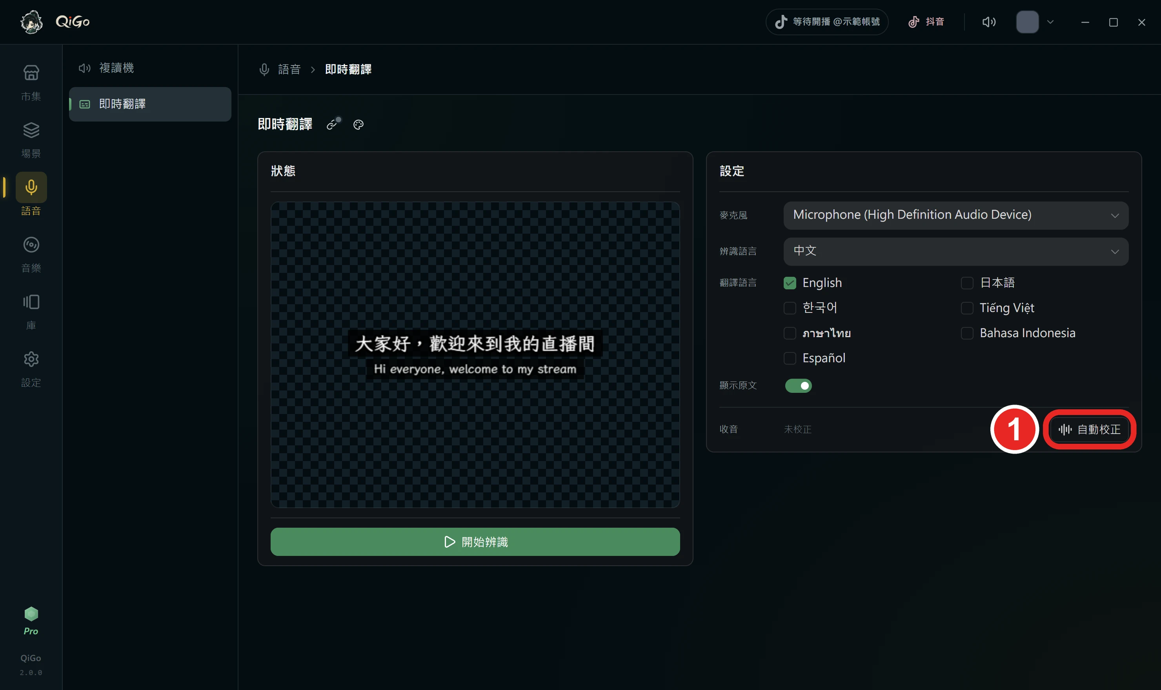Click the 即時翻譯 current breadcrumb text
The width and height of the screenshot is (1161, 690).
(348, 69)
